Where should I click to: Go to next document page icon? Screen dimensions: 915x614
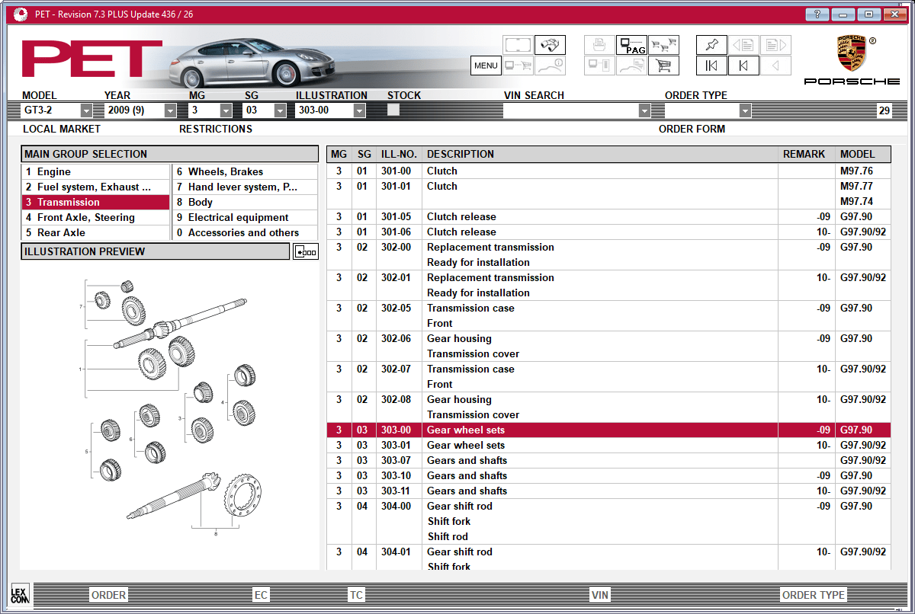tap(775, 45)
